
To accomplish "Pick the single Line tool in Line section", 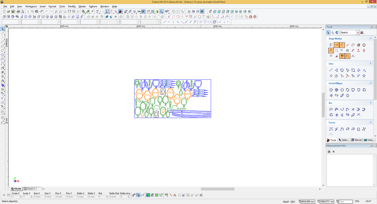I will [331, 70].
